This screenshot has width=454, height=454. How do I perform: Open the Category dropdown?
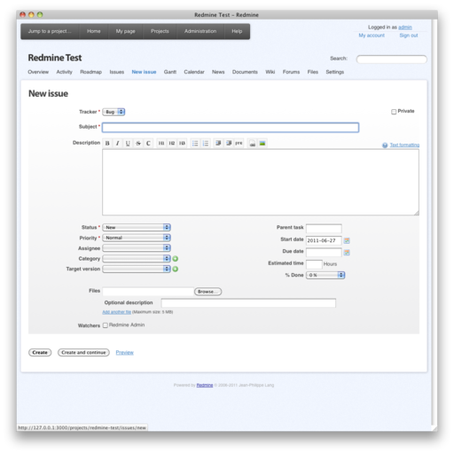pos(137,259)
